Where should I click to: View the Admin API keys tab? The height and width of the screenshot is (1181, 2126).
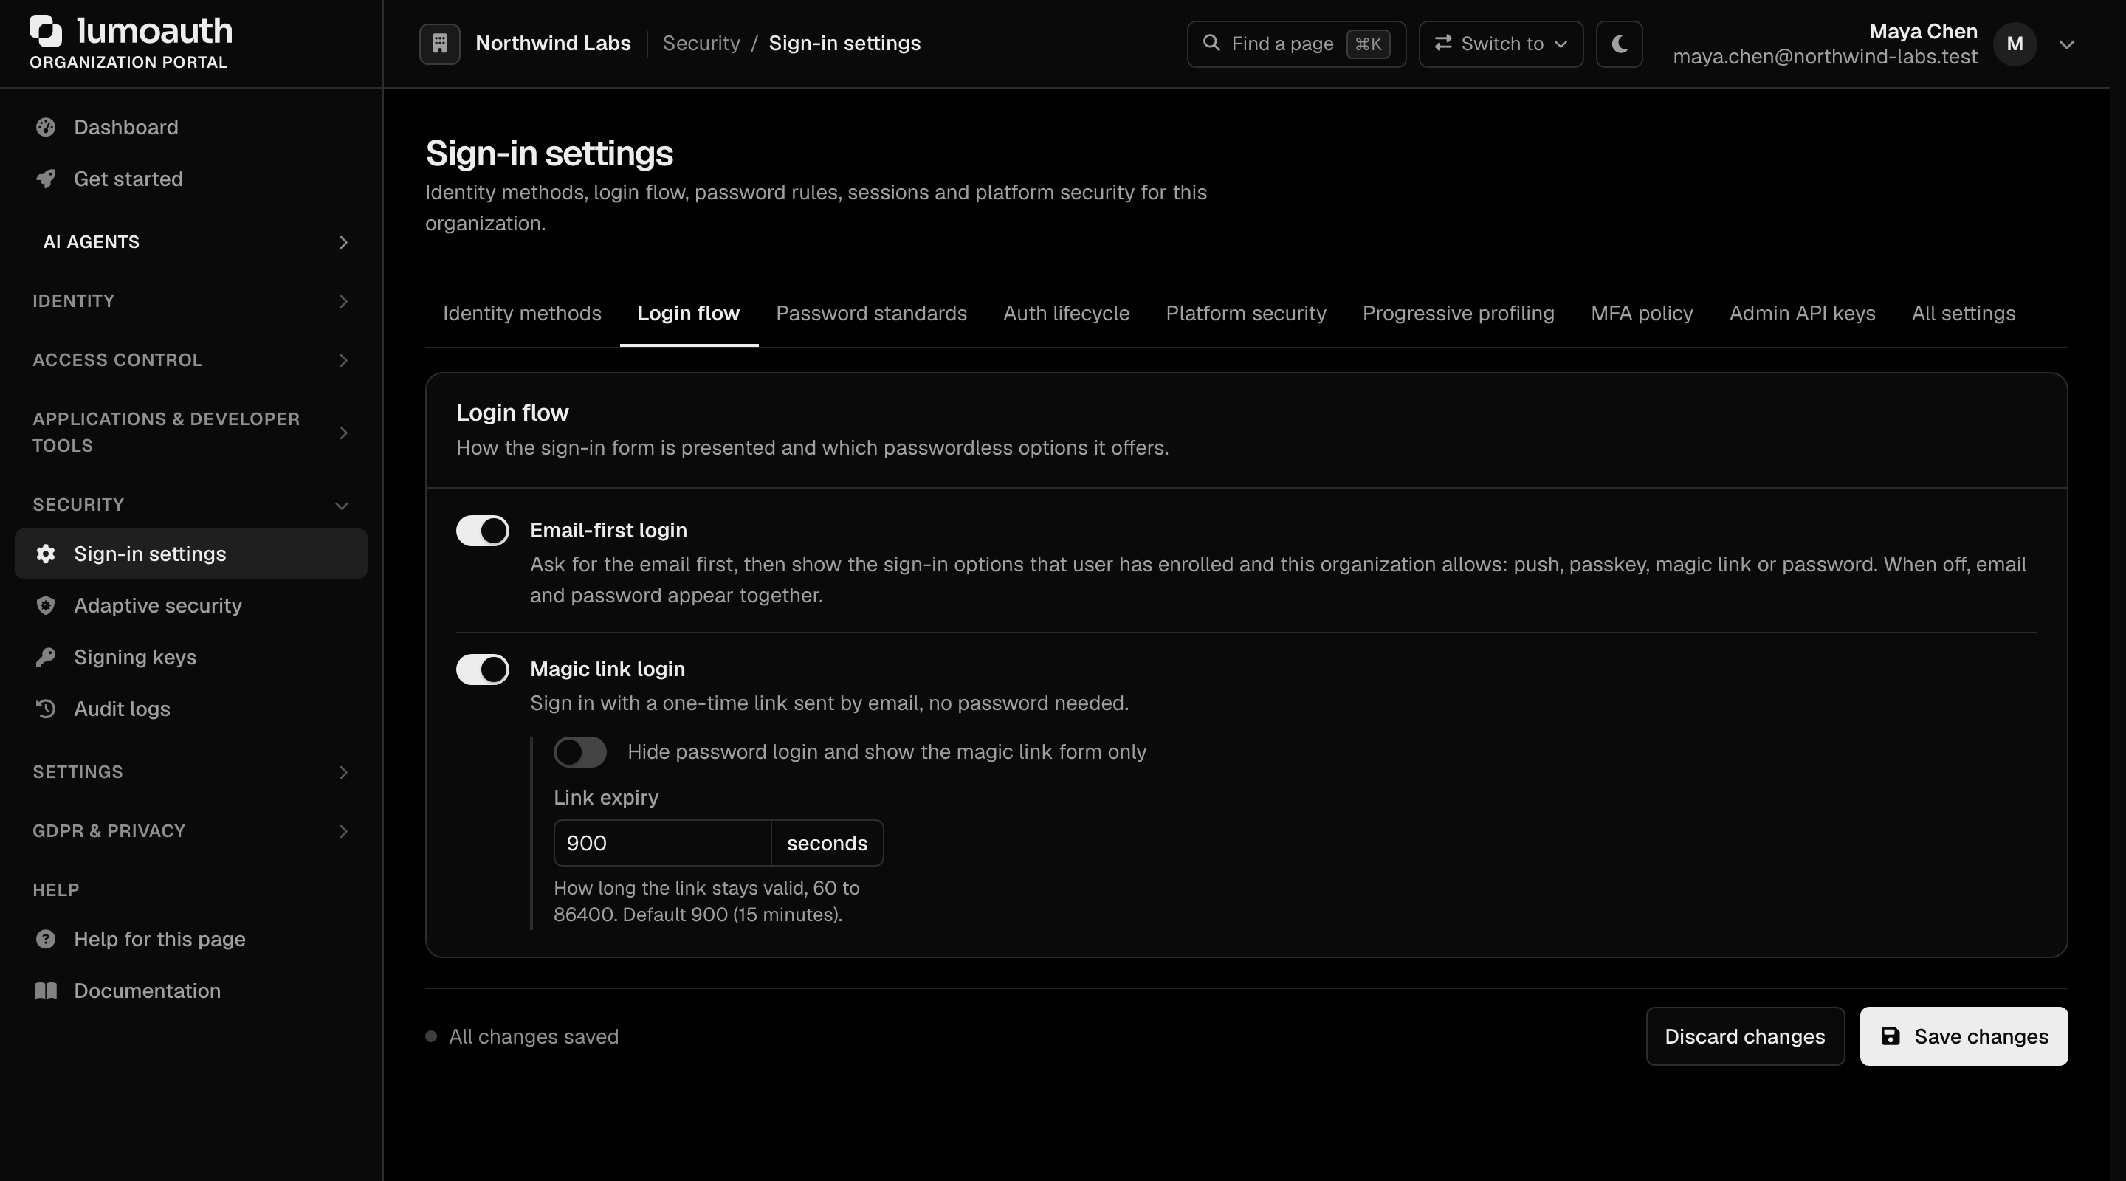(1802, 314)
